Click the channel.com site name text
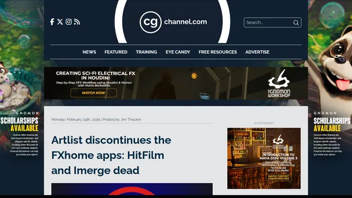Image resolution: width=352 pixels, height=198 pixels. (185, 22)
